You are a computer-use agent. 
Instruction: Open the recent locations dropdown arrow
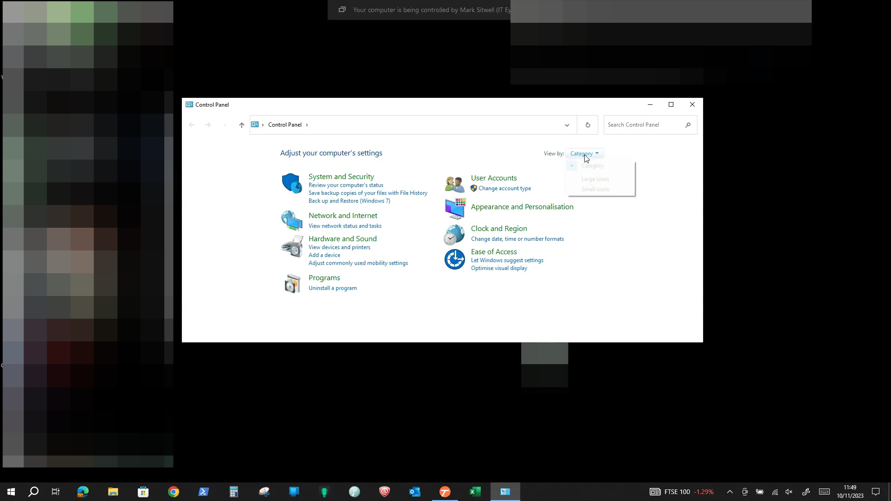coord(225,125)
